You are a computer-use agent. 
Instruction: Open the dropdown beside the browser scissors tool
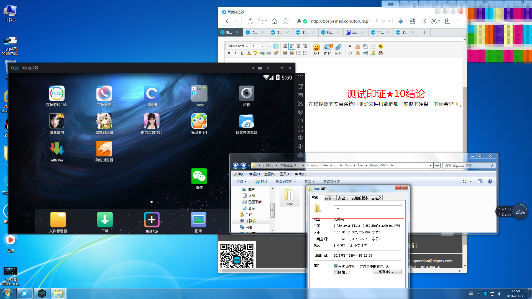pyautogui.click(x=439, y=21)
